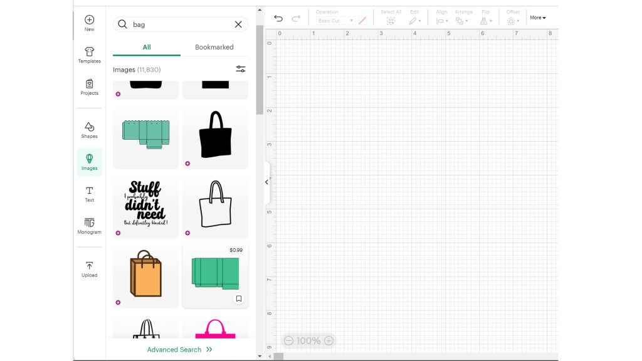Zoom out the canvas with minus button
Screen dimensions: 642x361
288,341
